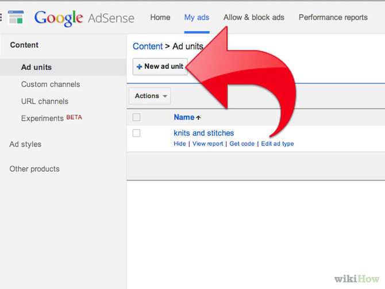This screenshot has width=385, height=289.
Task: Open the Home tab
Action: coord(160,17)
